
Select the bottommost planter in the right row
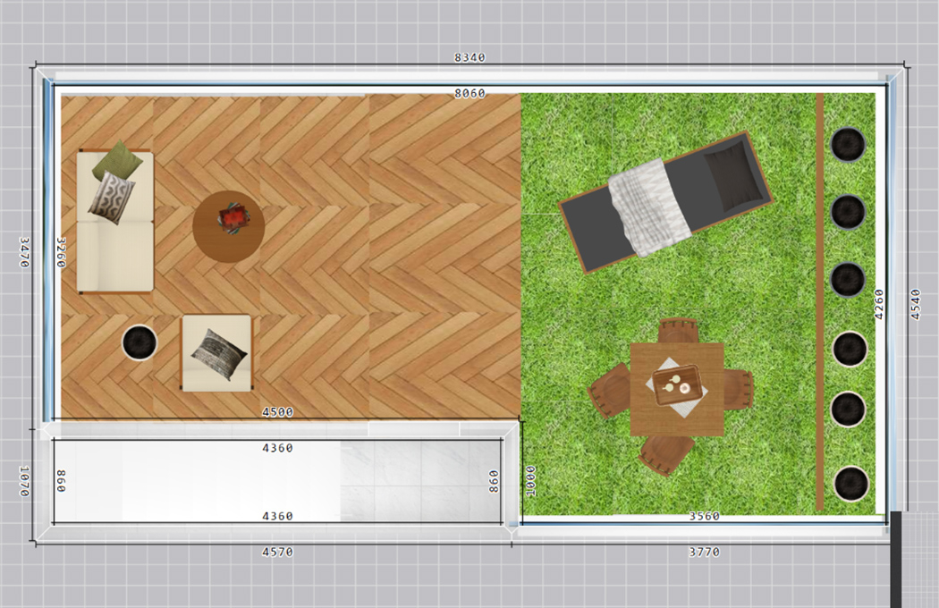pyautogui.click(x=850, y=483)
